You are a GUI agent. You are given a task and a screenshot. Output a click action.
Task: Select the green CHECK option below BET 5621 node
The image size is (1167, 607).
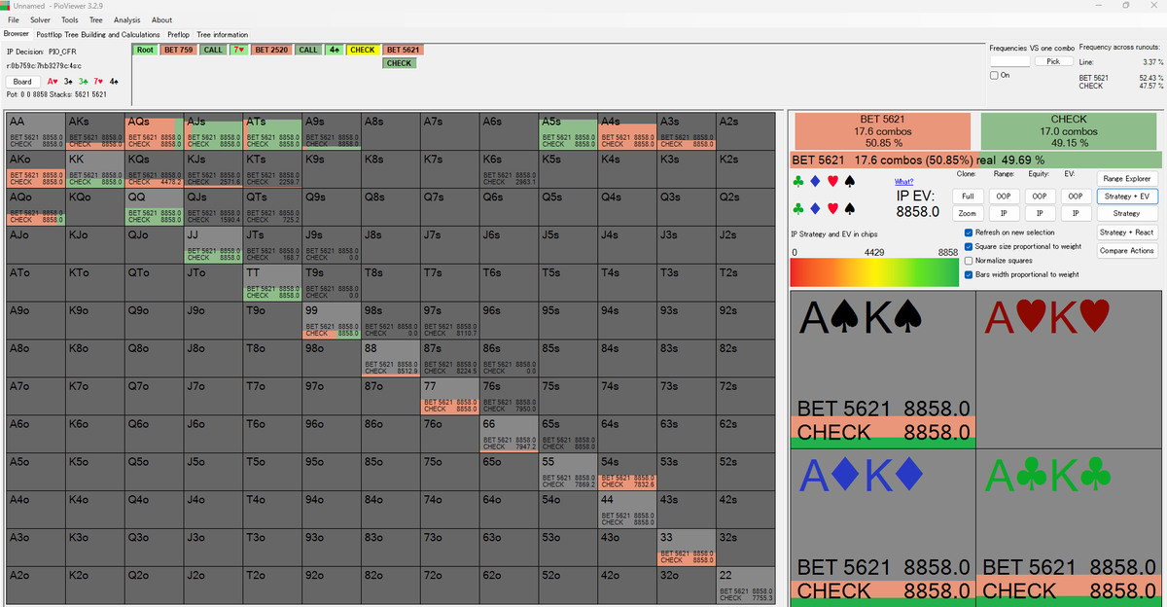tap(399, 63)
